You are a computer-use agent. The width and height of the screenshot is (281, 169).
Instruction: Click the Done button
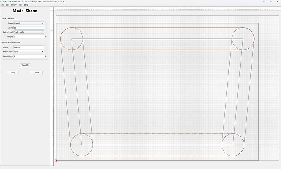click(x=37, y=73)
